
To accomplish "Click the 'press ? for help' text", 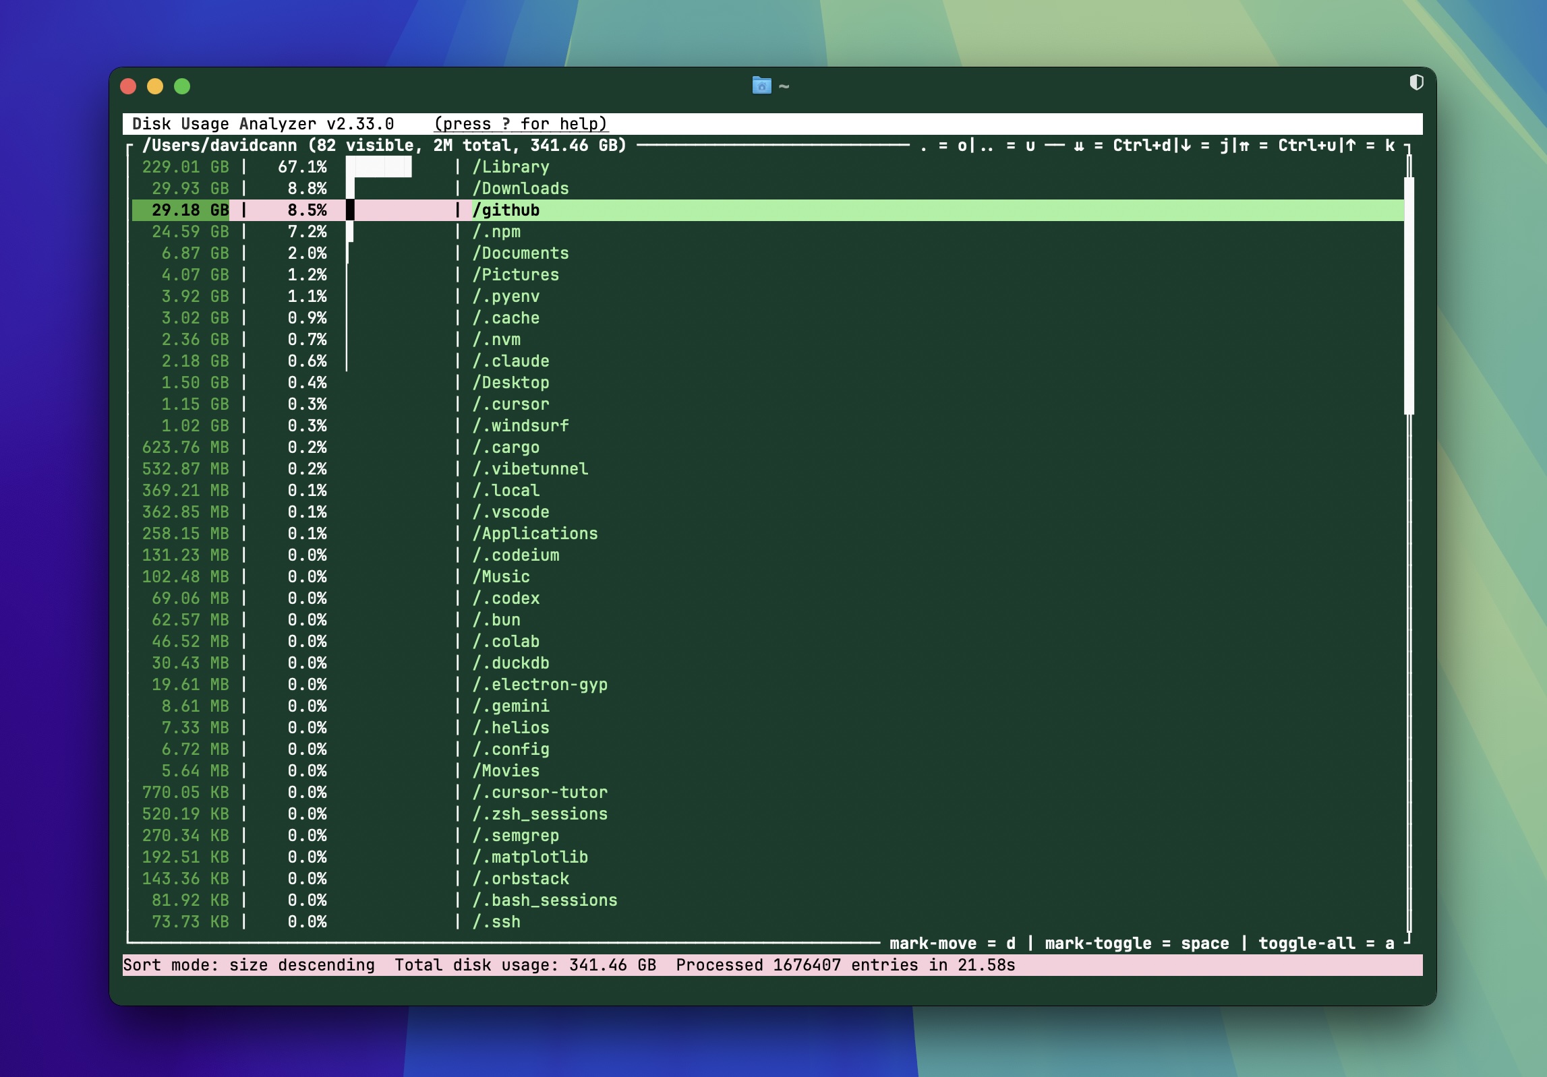I will (521, 124).
